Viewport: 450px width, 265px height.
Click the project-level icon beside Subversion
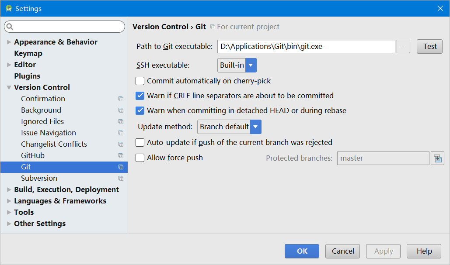pyautogui.click(x=121, y=179)
